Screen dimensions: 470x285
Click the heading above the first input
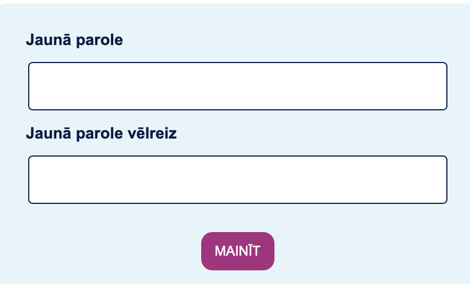tap(74, 40)
